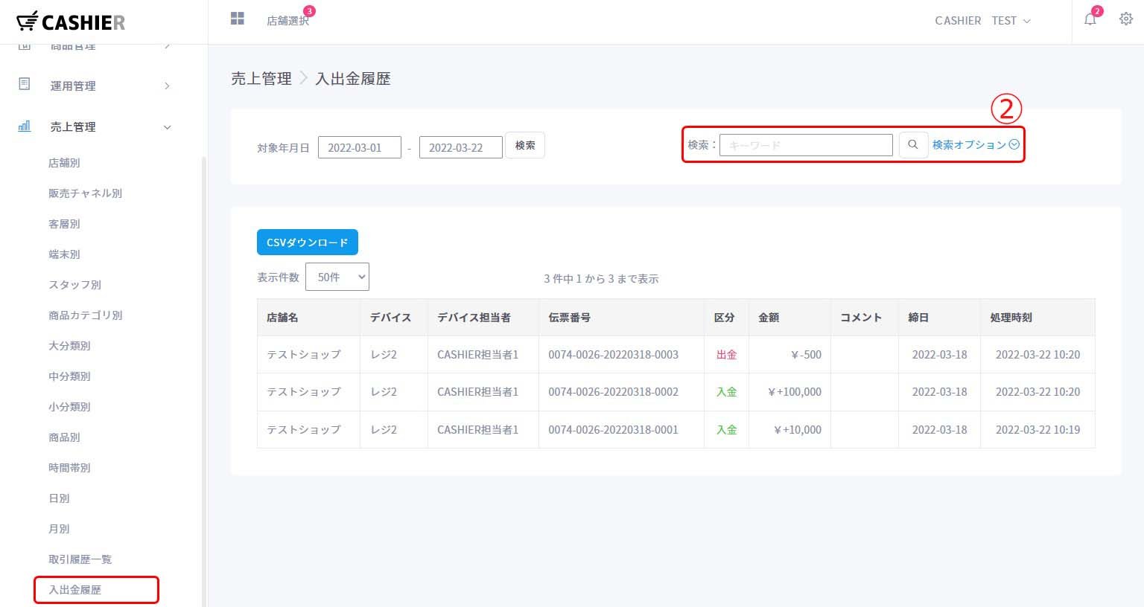Open the CASHIER TEST account dropdown
Viewport: 1144px width, 607px height.
(982, 21)
